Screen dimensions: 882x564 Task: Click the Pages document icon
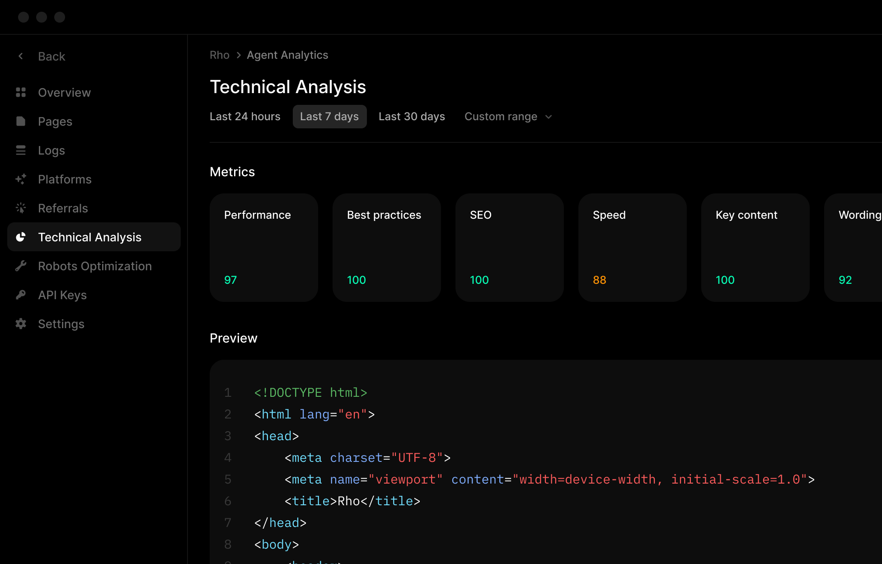coord(21,121)
